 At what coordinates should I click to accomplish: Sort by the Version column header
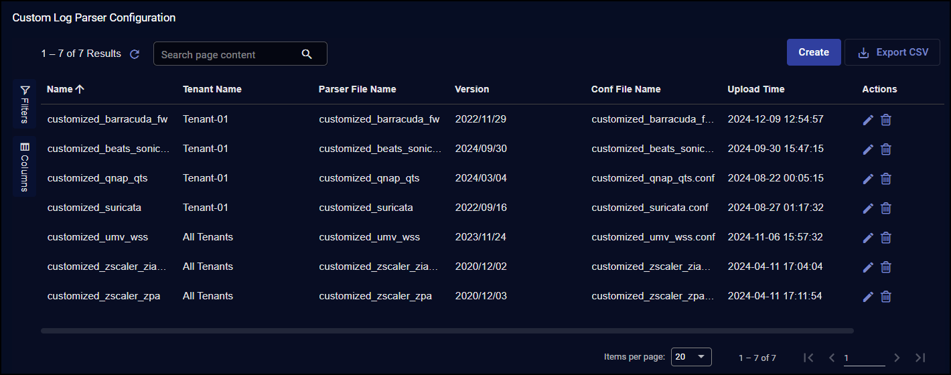click(x=471, y=89)
